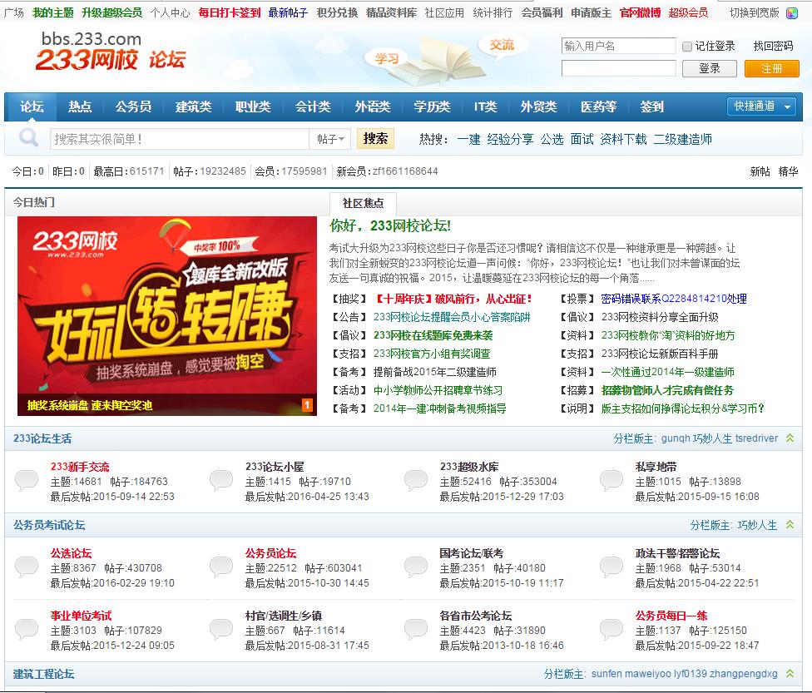Open new member zf1661168644 link

tap(405, 171)
